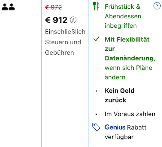Click the blue Genius logo word
This screenshot has height=147, width=162.
point(115,127)
